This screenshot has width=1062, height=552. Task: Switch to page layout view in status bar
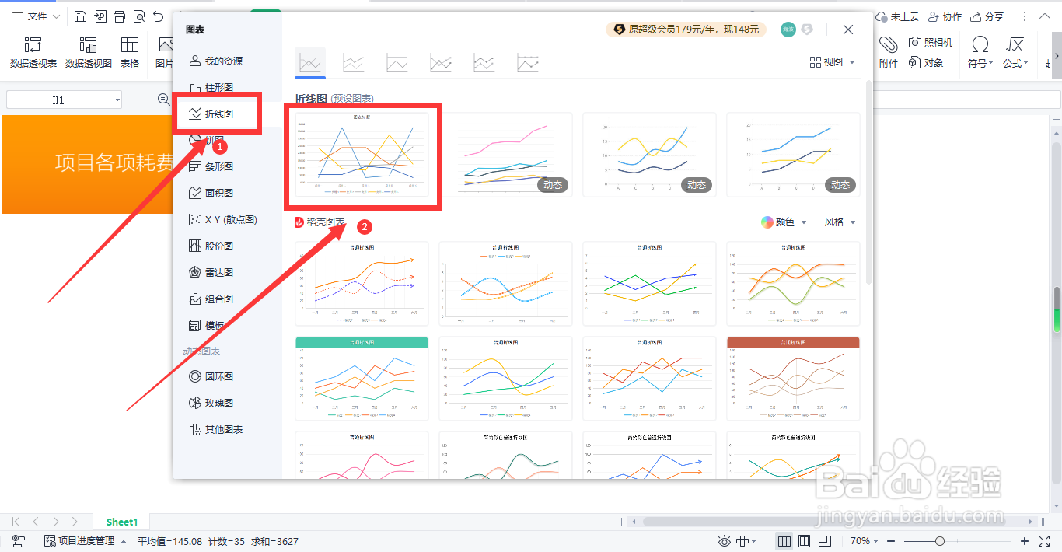pyautogui.click(x=805, y=541)
